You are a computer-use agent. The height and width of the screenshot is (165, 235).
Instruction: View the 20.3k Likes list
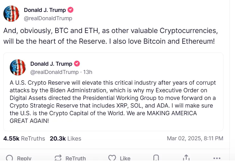click(65, 138)
